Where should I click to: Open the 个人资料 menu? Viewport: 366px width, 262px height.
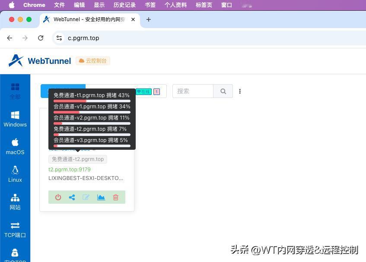click(175, 5)
